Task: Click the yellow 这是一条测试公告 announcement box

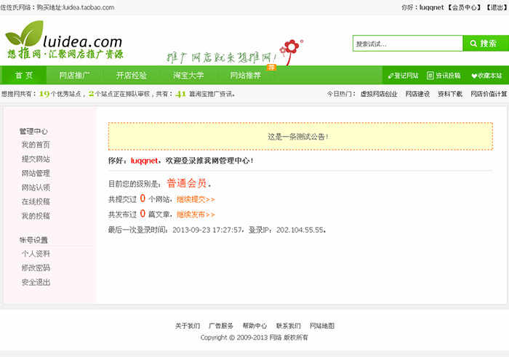Action: 300,136
